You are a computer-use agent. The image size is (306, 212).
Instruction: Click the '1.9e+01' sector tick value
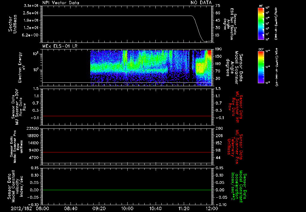[x=31, y=20]
